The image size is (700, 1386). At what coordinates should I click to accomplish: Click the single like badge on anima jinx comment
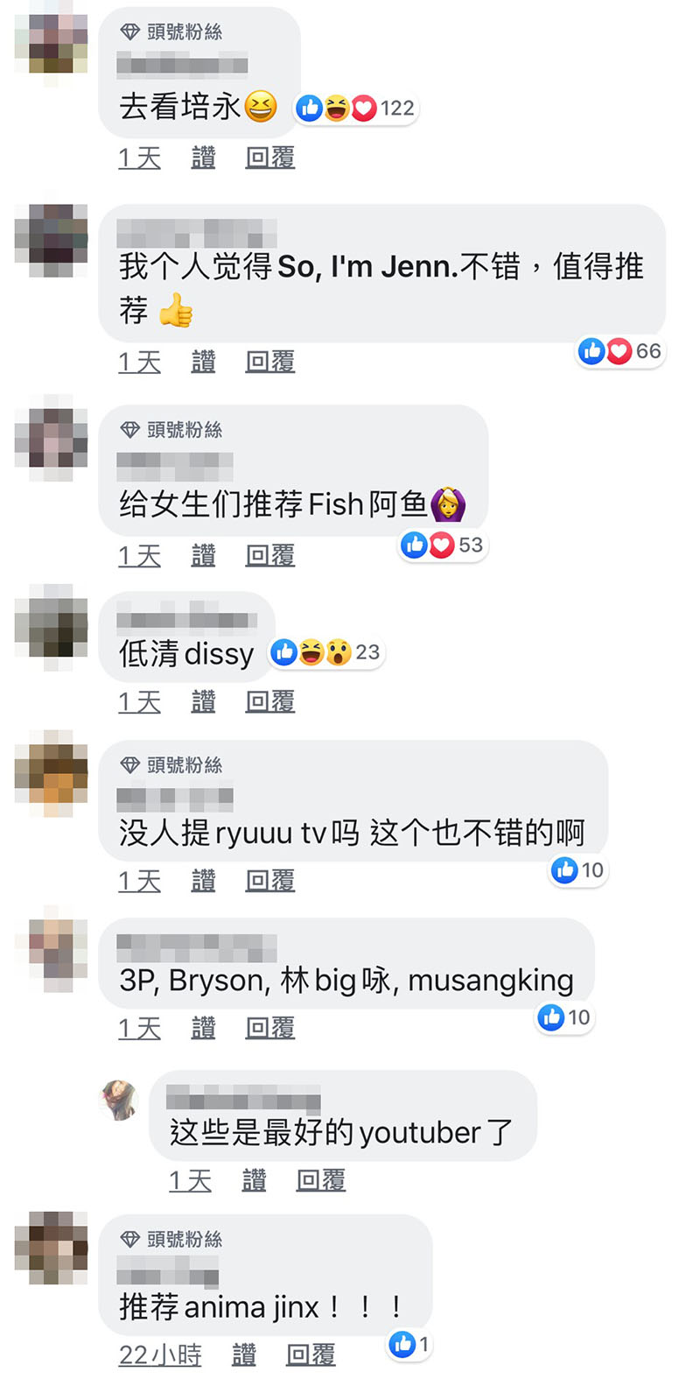click(x=409, y=1344)
